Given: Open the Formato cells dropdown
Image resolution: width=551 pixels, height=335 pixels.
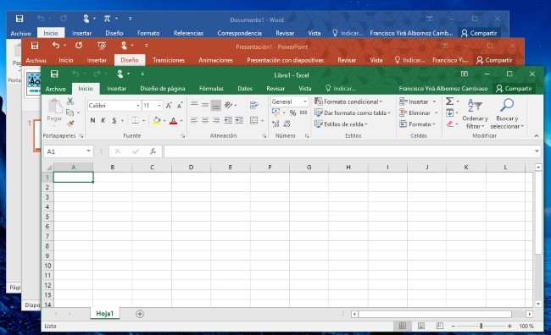Looking at the screenshot, I should coord(417,124).
